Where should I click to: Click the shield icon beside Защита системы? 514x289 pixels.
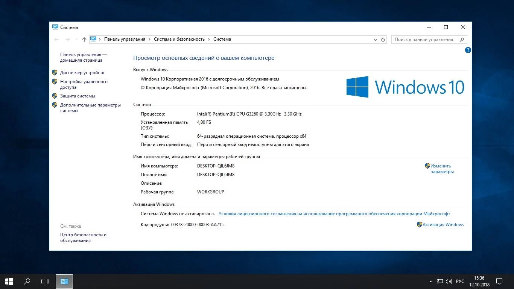coord(55,96)
